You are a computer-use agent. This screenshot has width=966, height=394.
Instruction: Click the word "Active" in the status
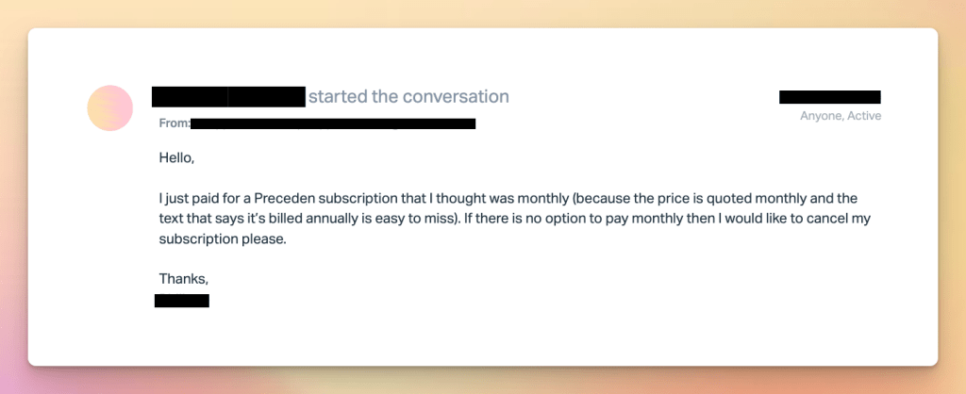pyautogui.click(x=863, y=116)
